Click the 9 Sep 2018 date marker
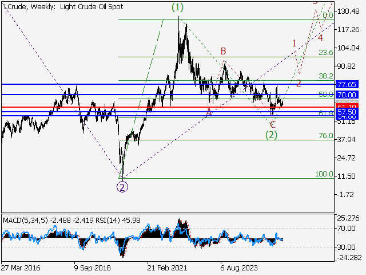The height and width of the screenshot is (275, 366). point(93,268)
